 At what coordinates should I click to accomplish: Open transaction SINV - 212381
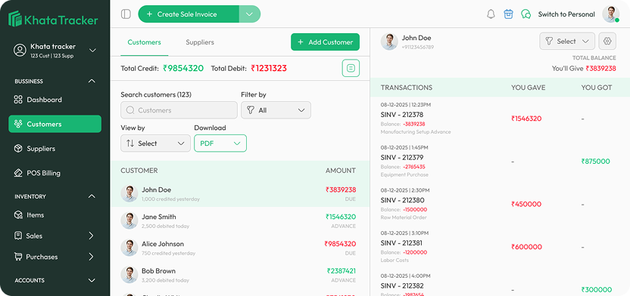coord(402,243)
